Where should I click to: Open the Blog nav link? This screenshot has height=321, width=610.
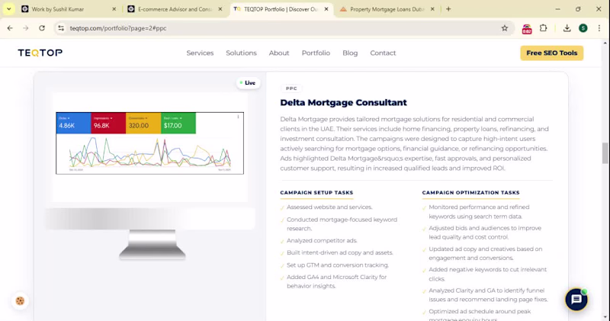pos(350,53)
